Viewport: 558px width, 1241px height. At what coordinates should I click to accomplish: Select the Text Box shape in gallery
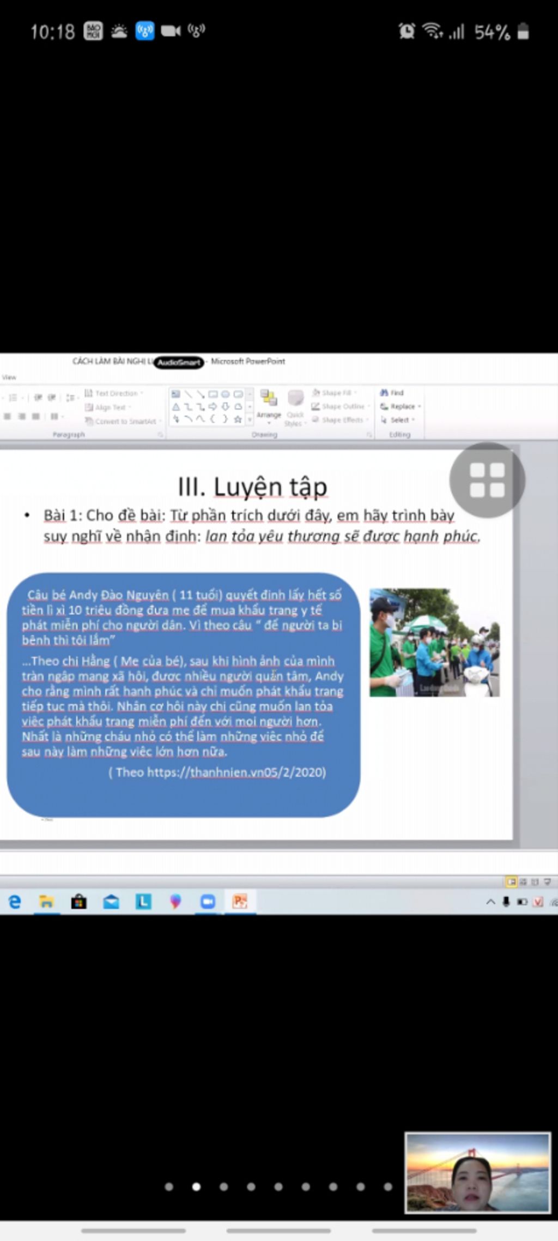point(176,394)
